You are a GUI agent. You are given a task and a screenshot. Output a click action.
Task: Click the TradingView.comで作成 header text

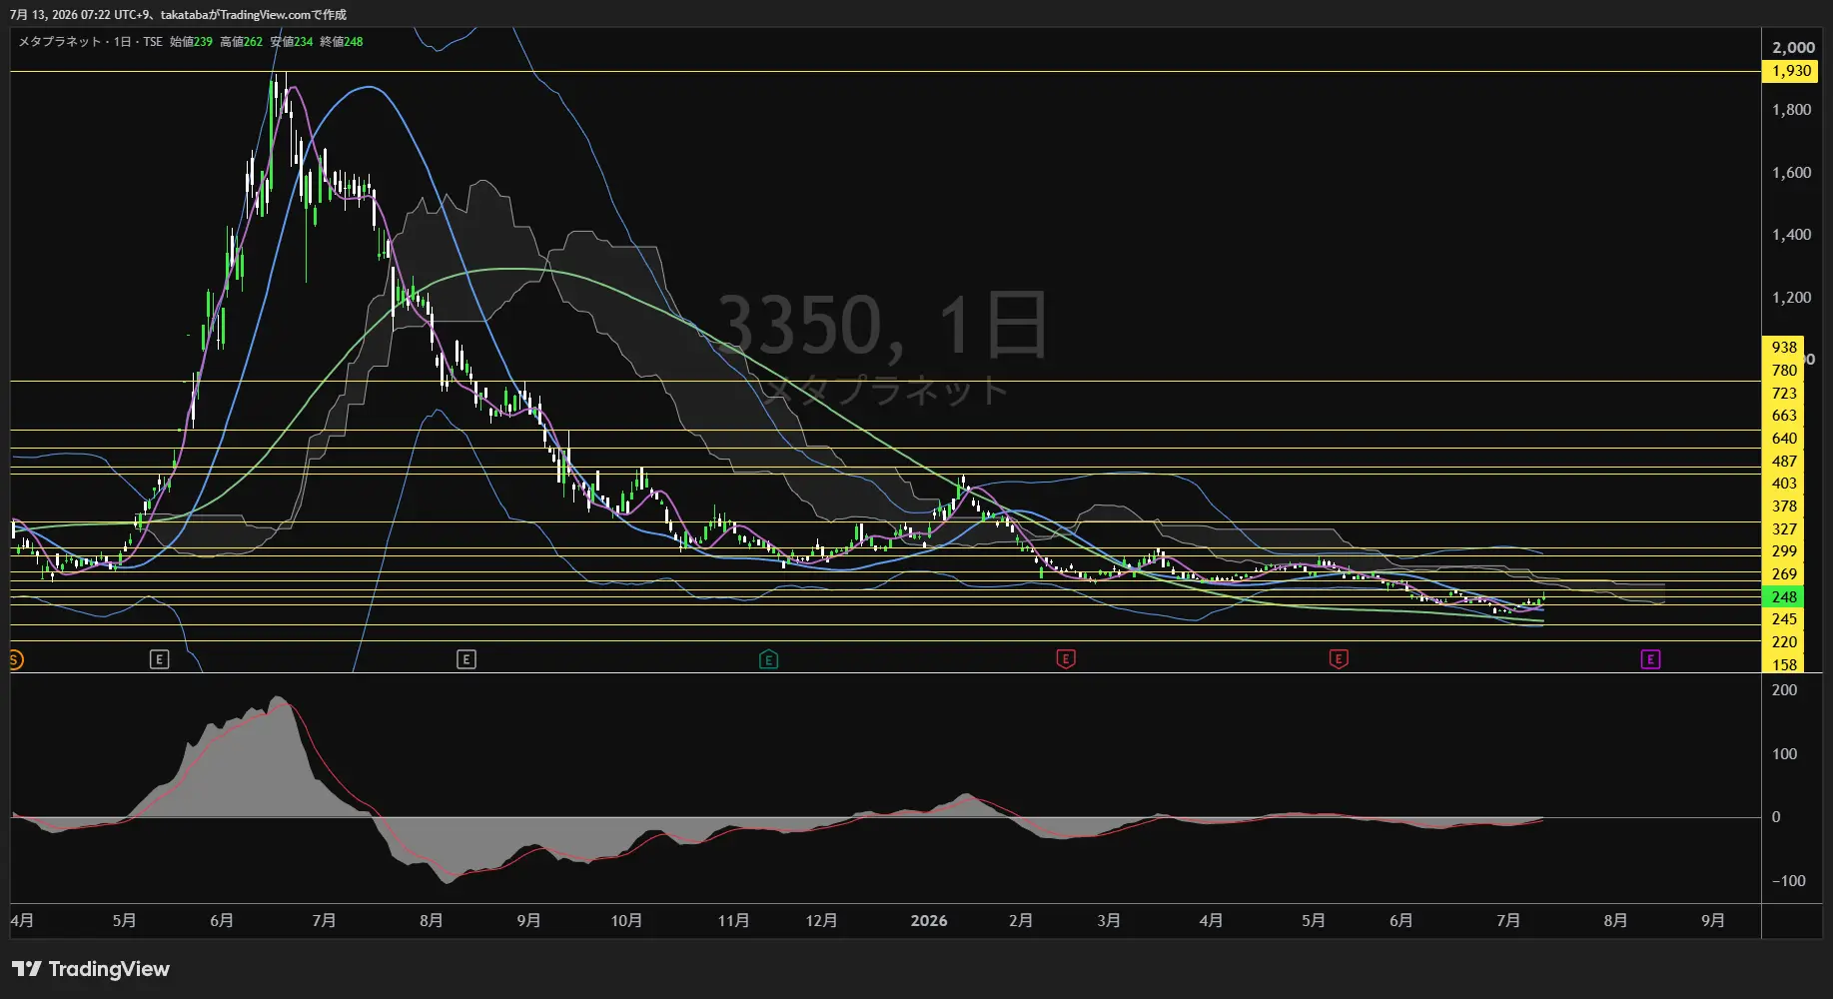click(284, 15)
